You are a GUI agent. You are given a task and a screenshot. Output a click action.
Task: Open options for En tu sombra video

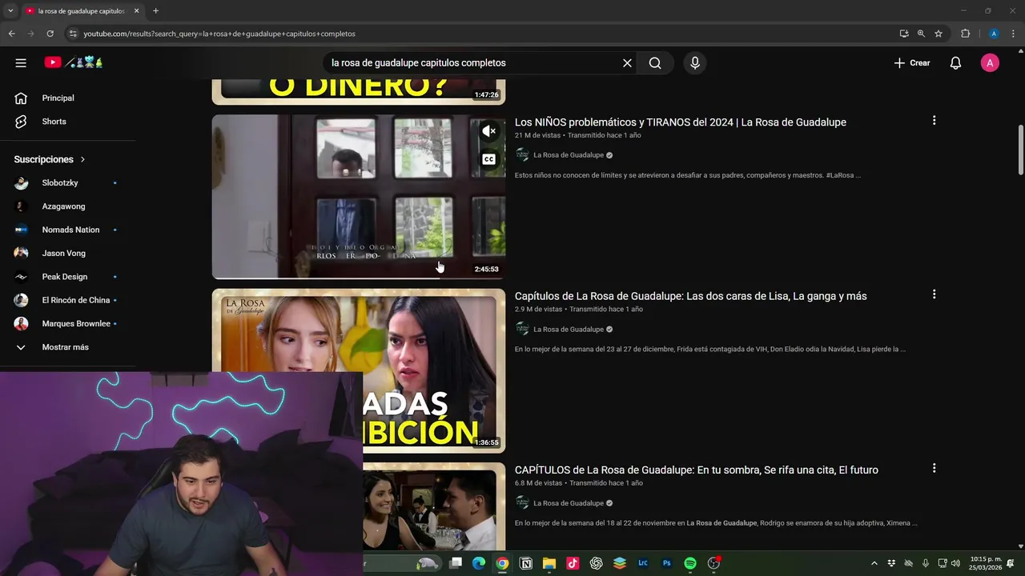click(x=934, y=468)
